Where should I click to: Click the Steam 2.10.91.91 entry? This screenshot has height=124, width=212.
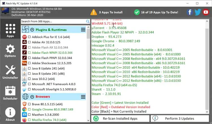click(x=106, y=94)
